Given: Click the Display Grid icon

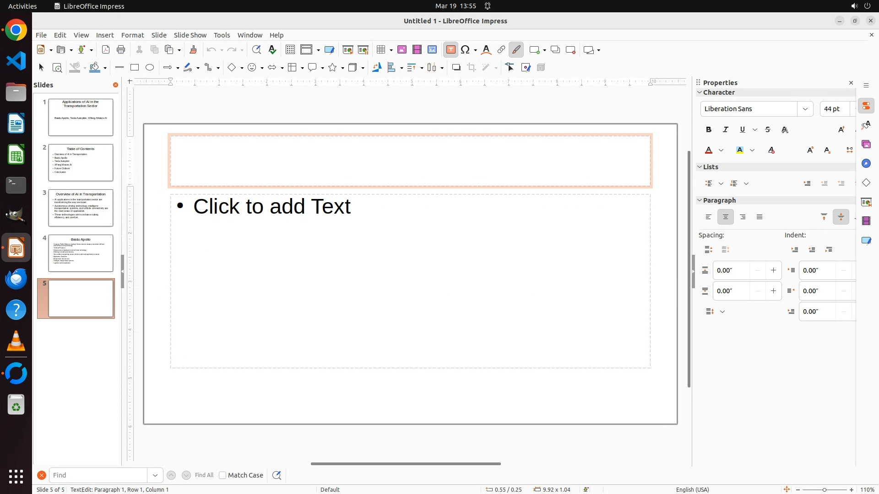Looking at the screenshot, I should [290, 50].
